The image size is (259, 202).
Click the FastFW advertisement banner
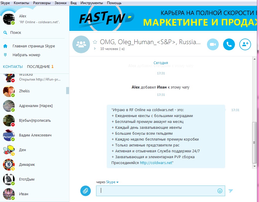pyautogui.click(x=163, y=18)
